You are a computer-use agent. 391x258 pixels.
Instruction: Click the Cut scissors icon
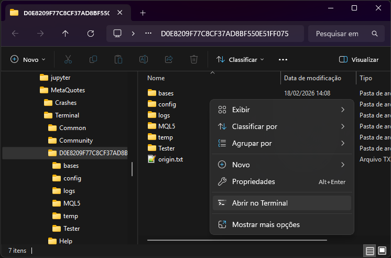point(68,59)
